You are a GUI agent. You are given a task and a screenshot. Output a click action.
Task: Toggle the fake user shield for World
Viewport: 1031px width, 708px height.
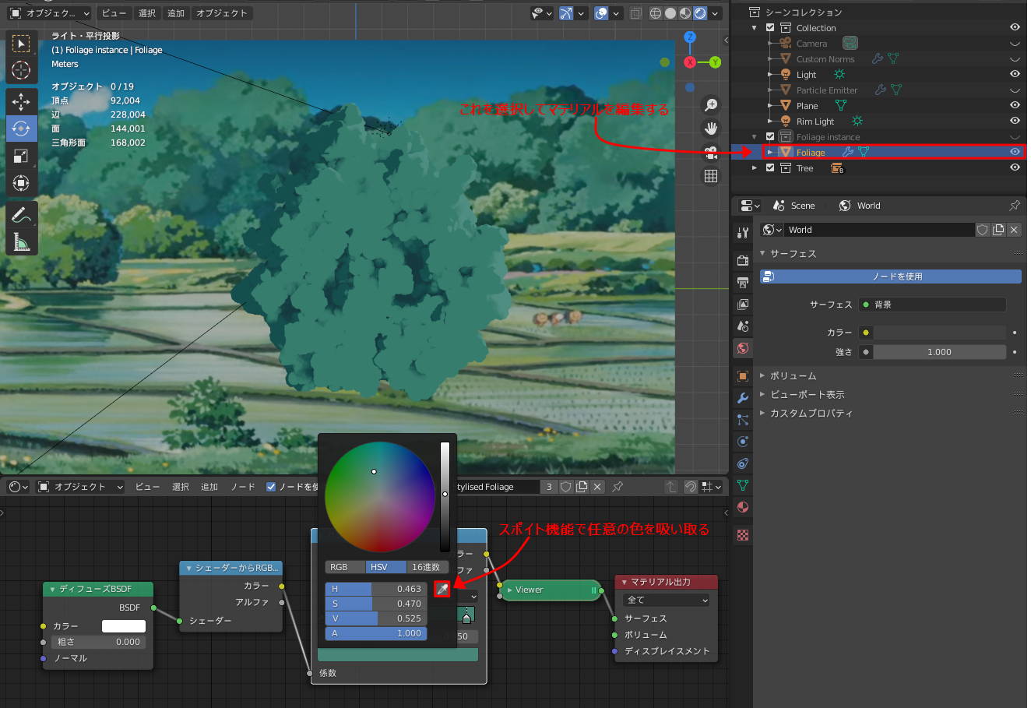983,230
